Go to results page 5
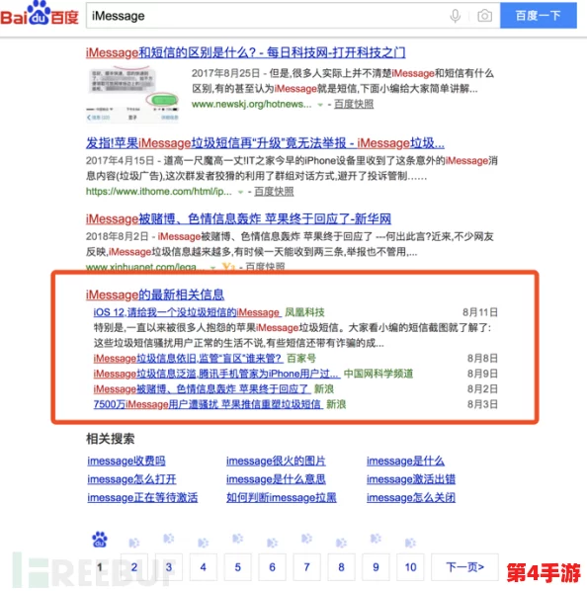 click(x=238, y=567)
